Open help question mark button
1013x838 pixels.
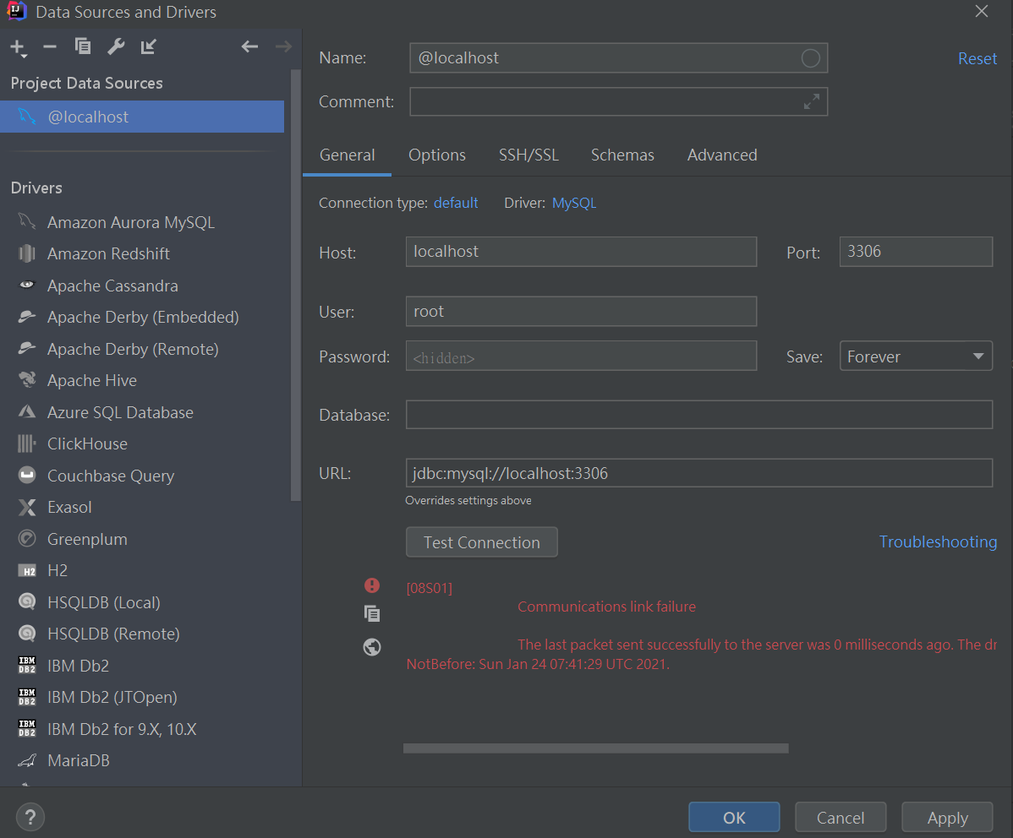(x=30, y=817)
